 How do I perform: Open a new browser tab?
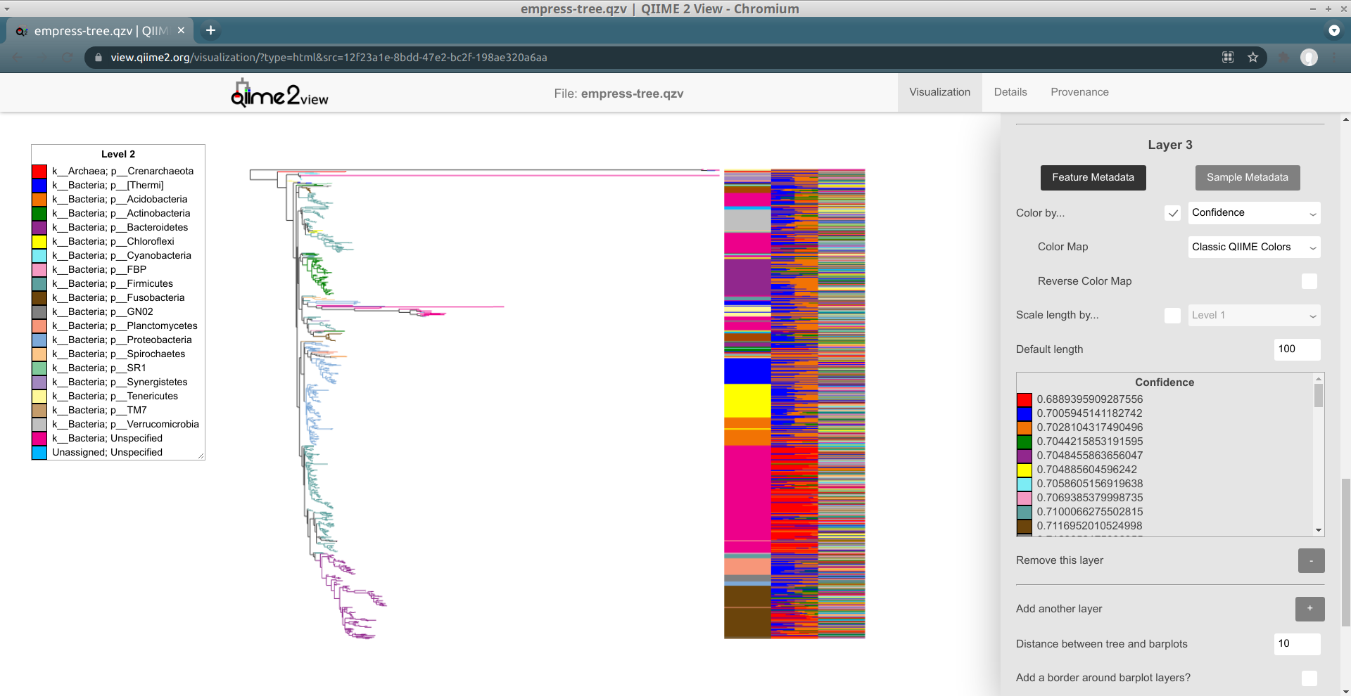pyautogui.click(x=210, y=30)
